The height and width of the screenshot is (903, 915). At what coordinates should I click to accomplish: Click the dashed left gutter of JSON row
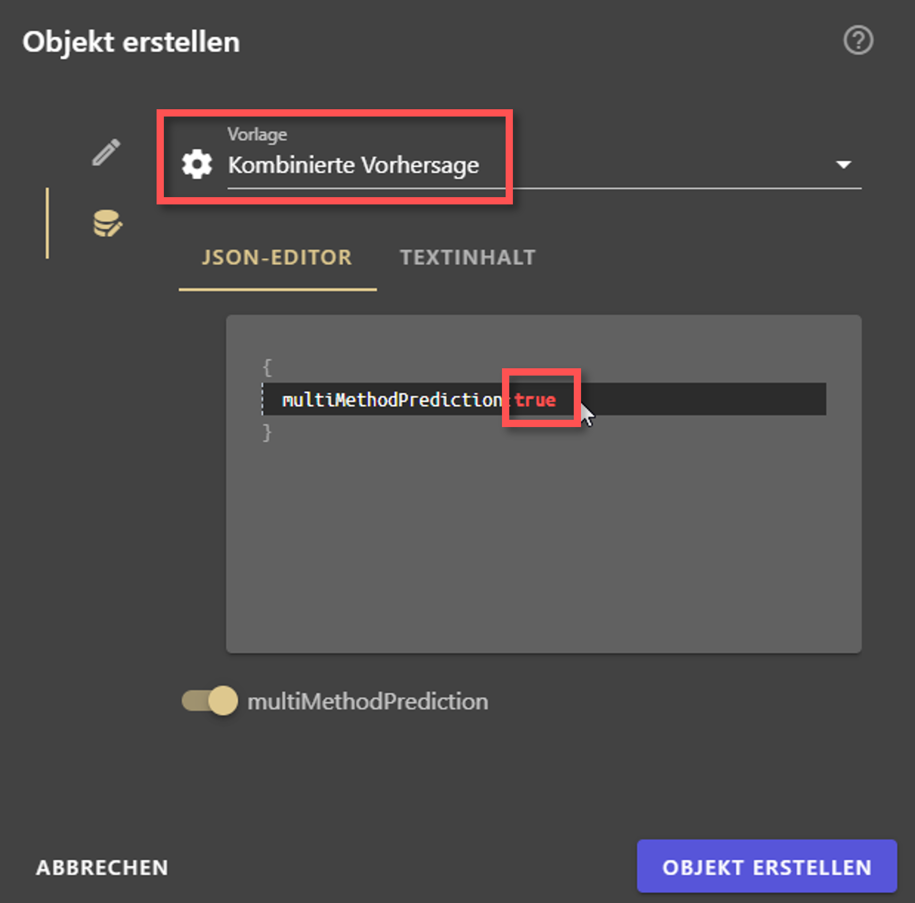point(263,399)
